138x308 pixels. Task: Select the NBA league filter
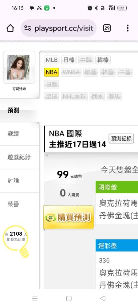[x=52, y=72]
